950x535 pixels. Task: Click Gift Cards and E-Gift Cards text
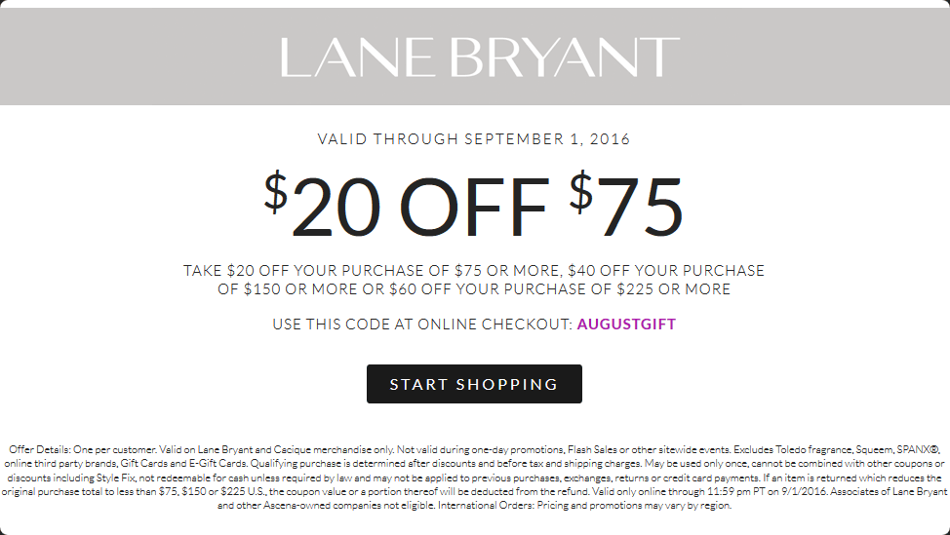183,464
